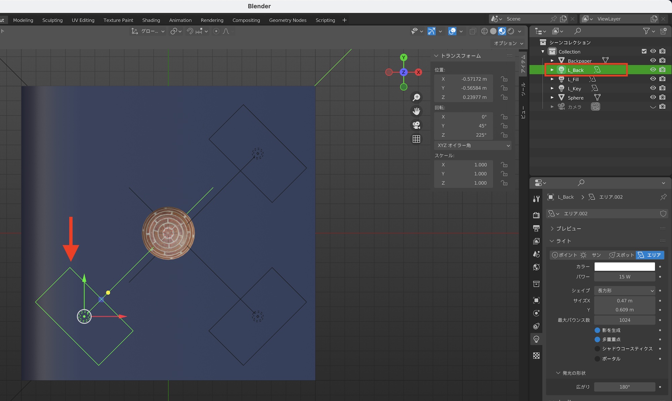This screenshot has height=401, width=672.
Task: Switch to the Geometry Nodes workspace tab
Action: 288,20
